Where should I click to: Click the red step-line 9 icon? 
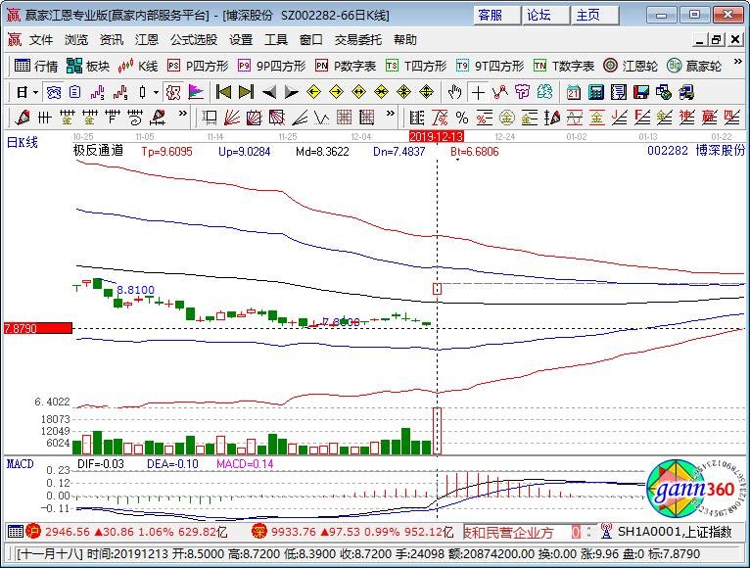click(120, 92)
